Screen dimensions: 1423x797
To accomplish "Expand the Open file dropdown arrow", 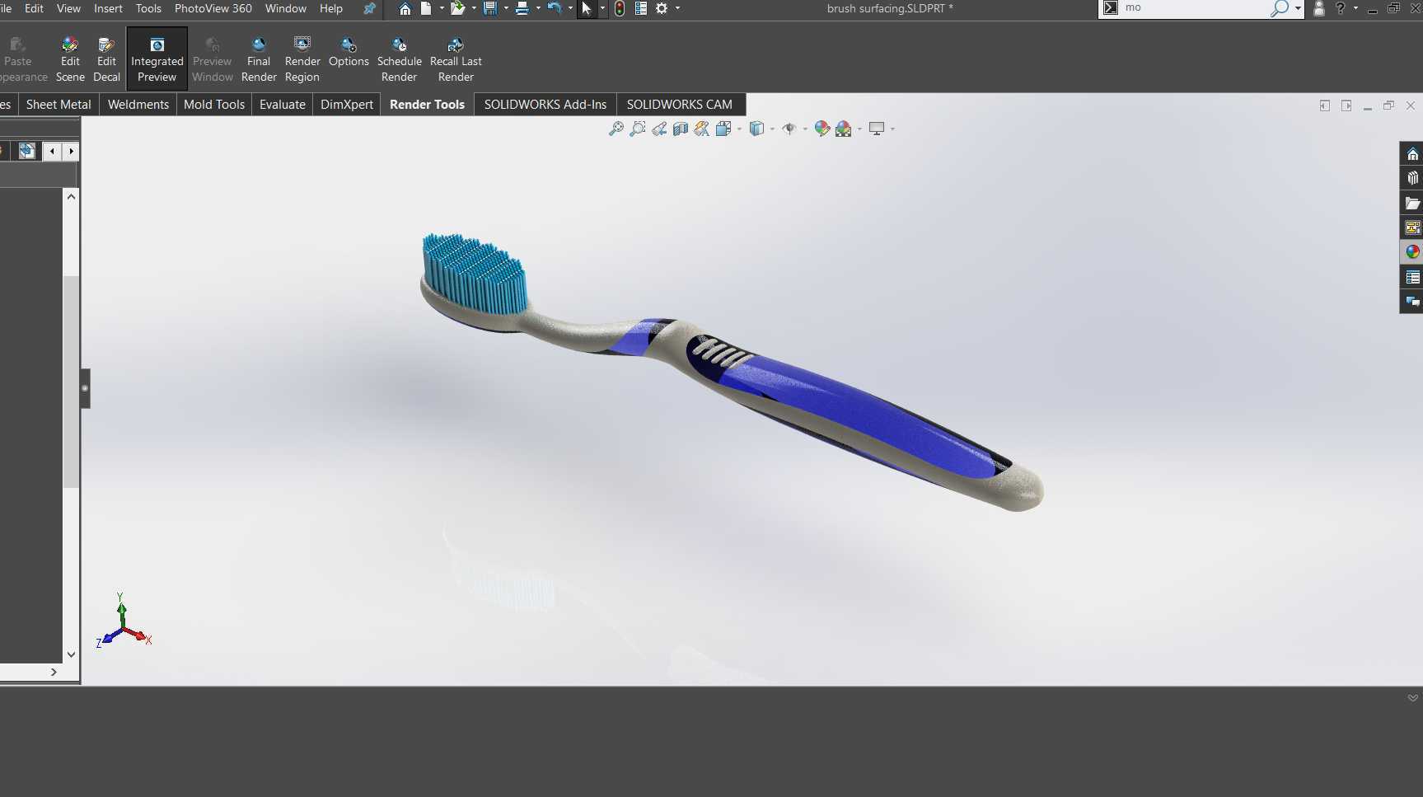I will [474, 8].
